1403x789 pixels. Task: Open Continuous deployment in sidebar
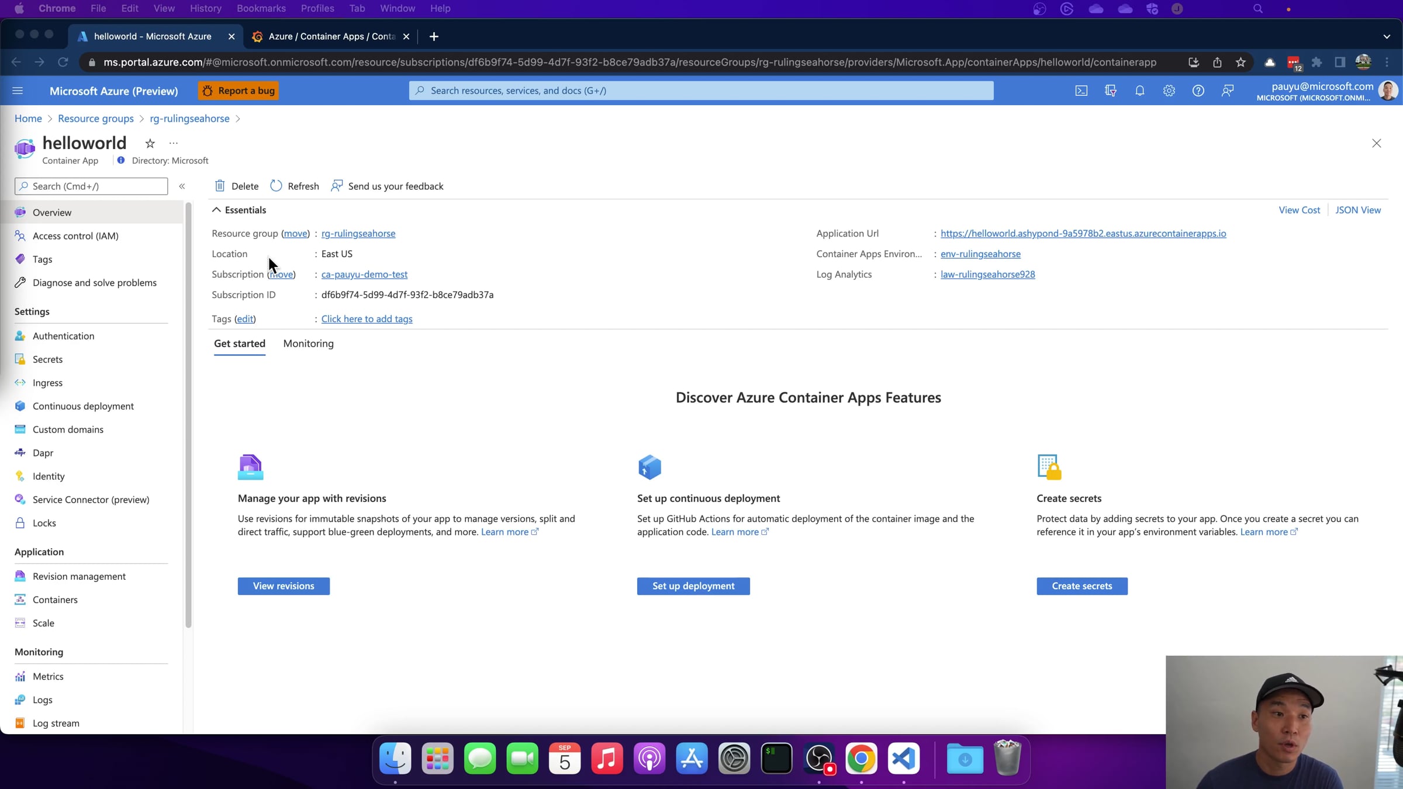84,406
